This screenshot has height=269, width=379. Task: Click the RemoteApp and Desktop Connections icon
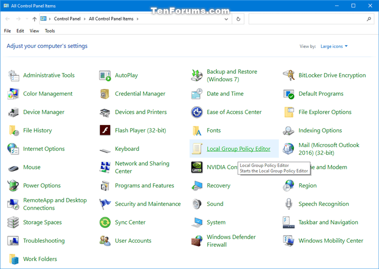click(13, 204)
